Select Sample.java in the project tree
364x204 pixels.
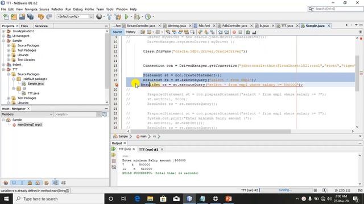click(36, 84)
